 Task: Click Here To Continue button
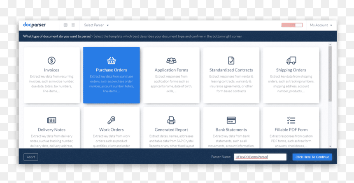point(312,157)
